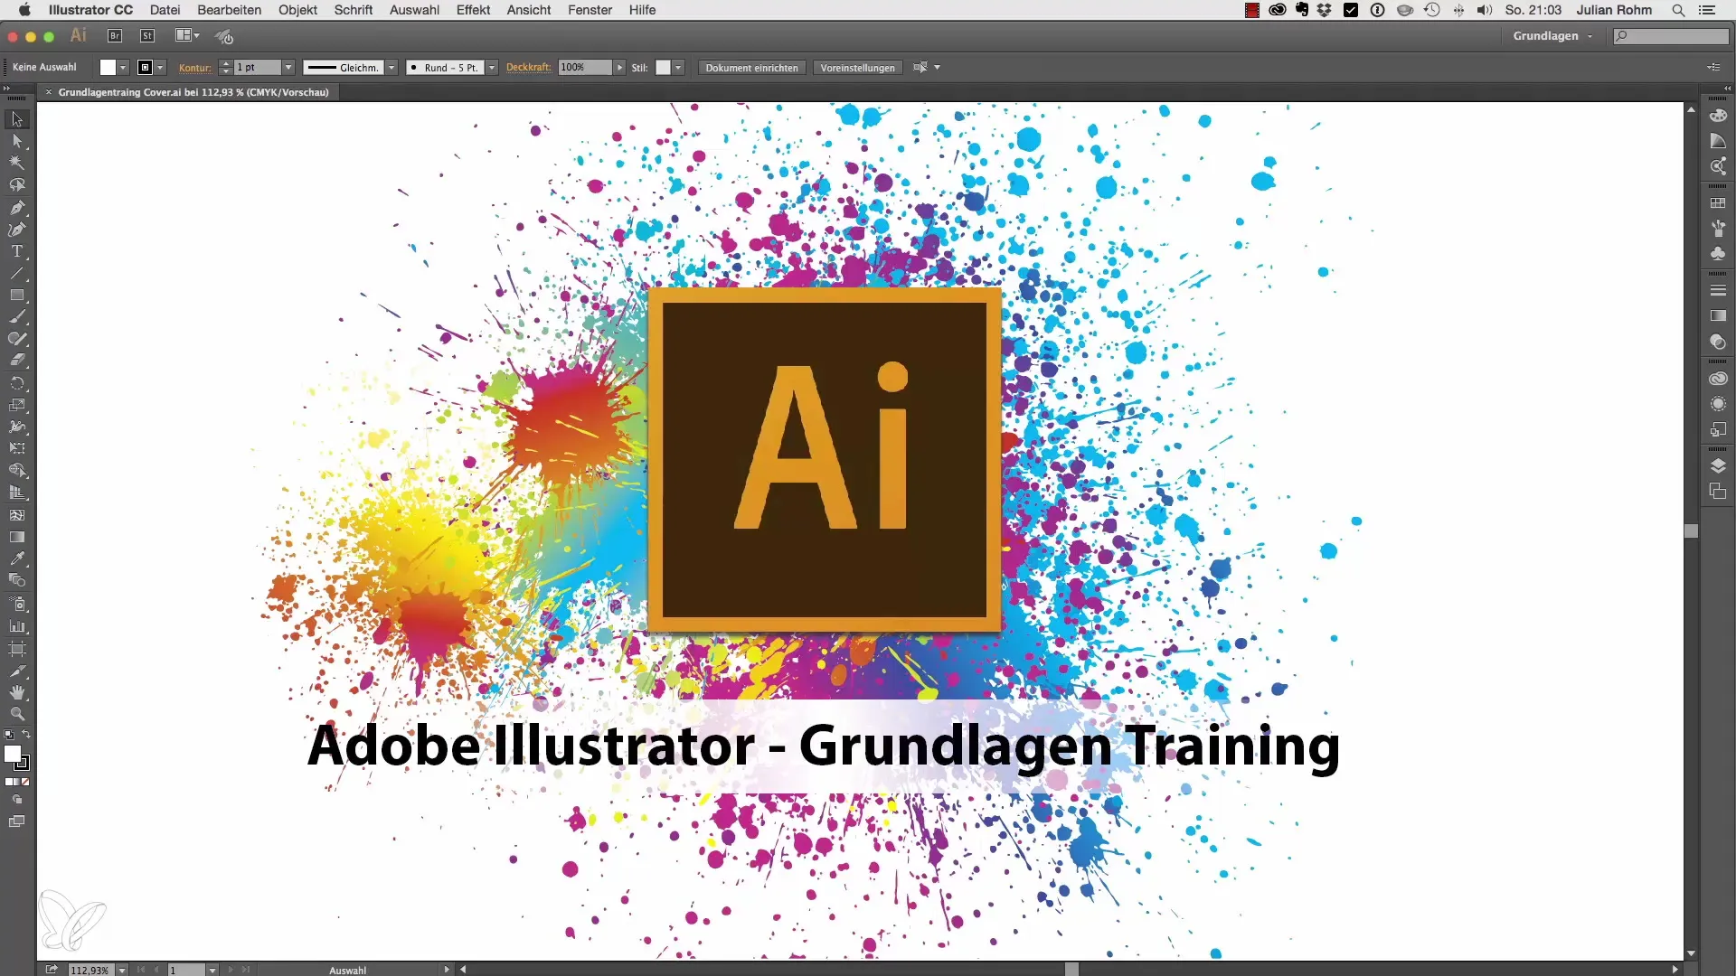Select the Zoom tool
The height and width of the screenshot is (976, 1736).
tap(16, 714)
